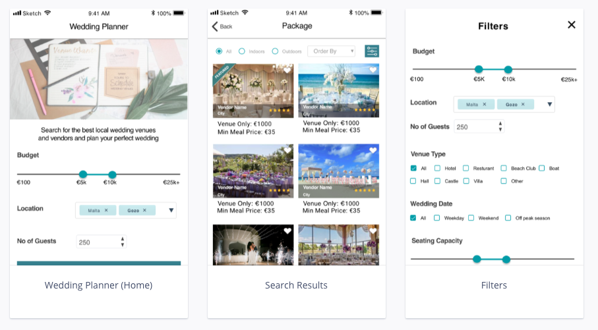Favorite the featured venue with heart icon
Viewport: 598px width, 330px height.
coord(287,70)
